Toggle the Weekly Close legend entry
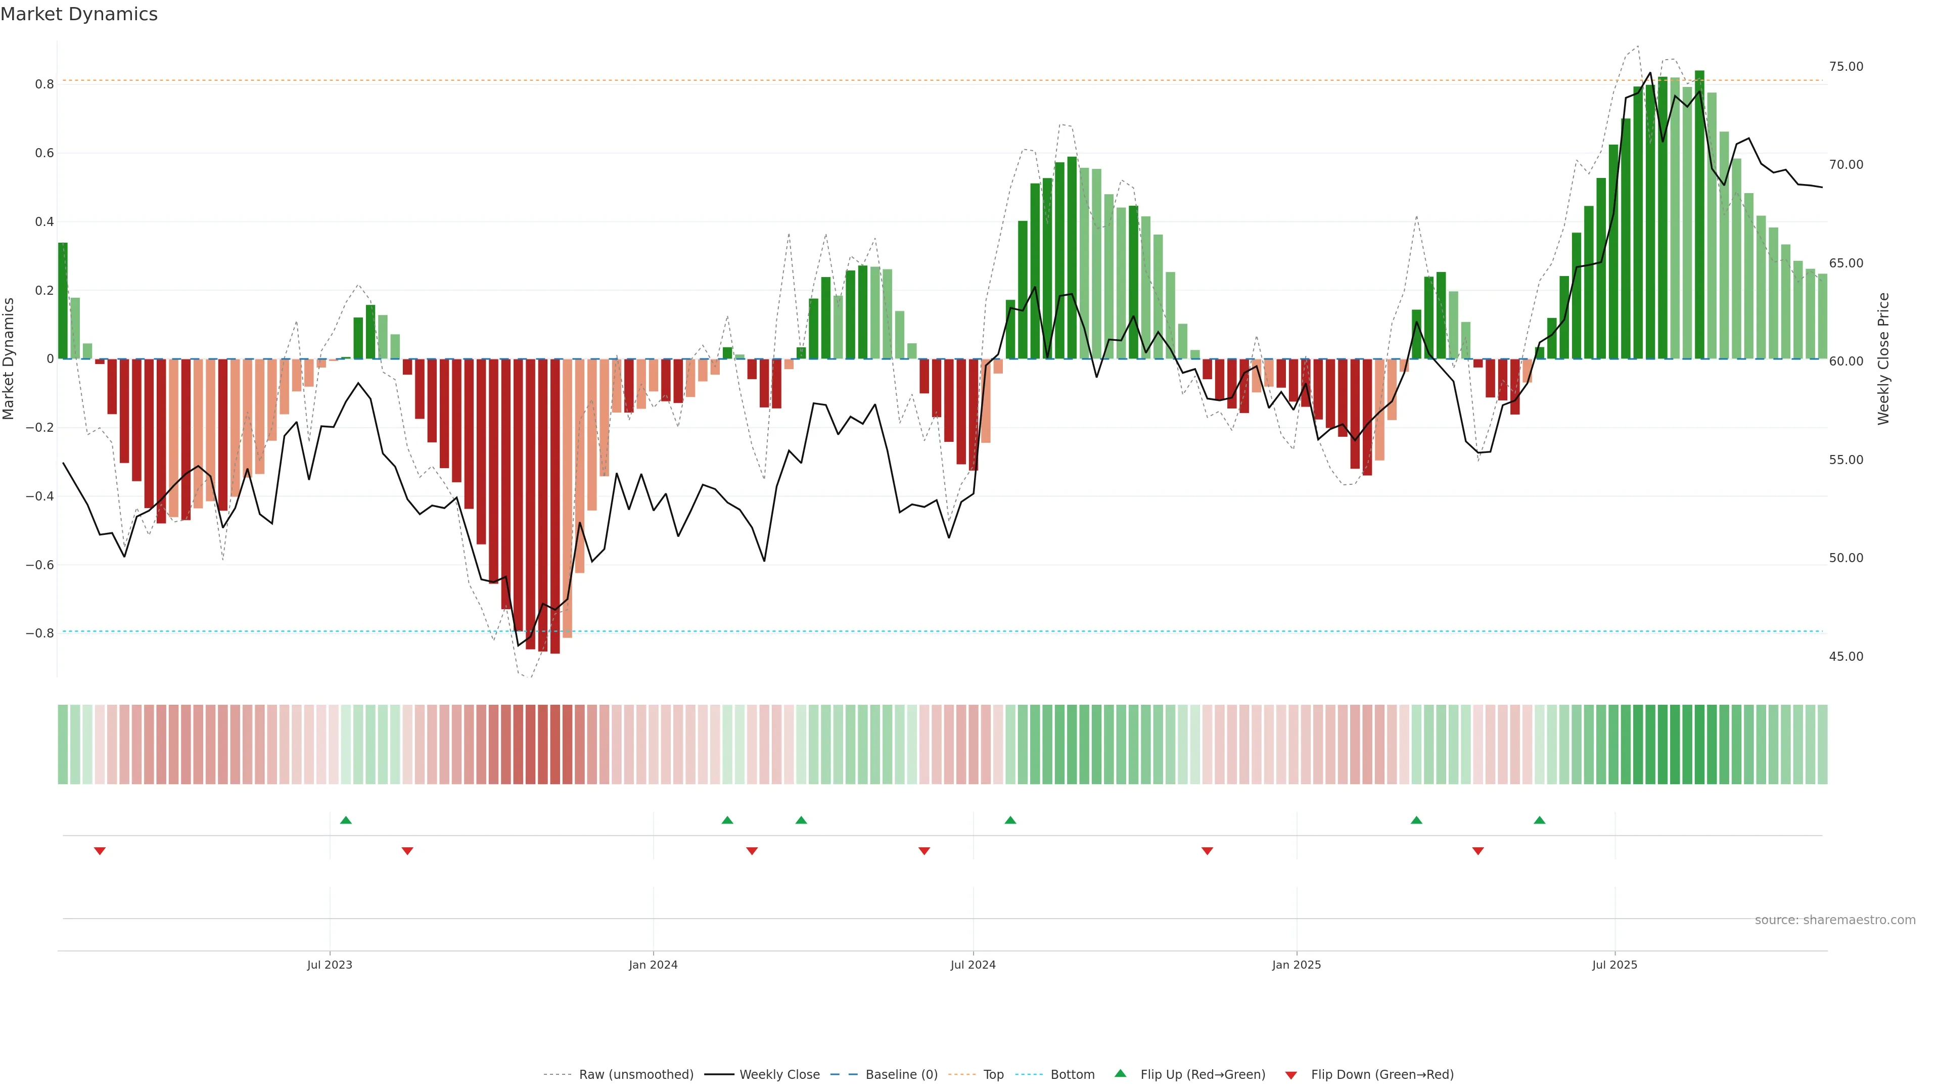Image resolution: width=1941 pixels, height=1092 pixels. click(x=779, y=1075)
